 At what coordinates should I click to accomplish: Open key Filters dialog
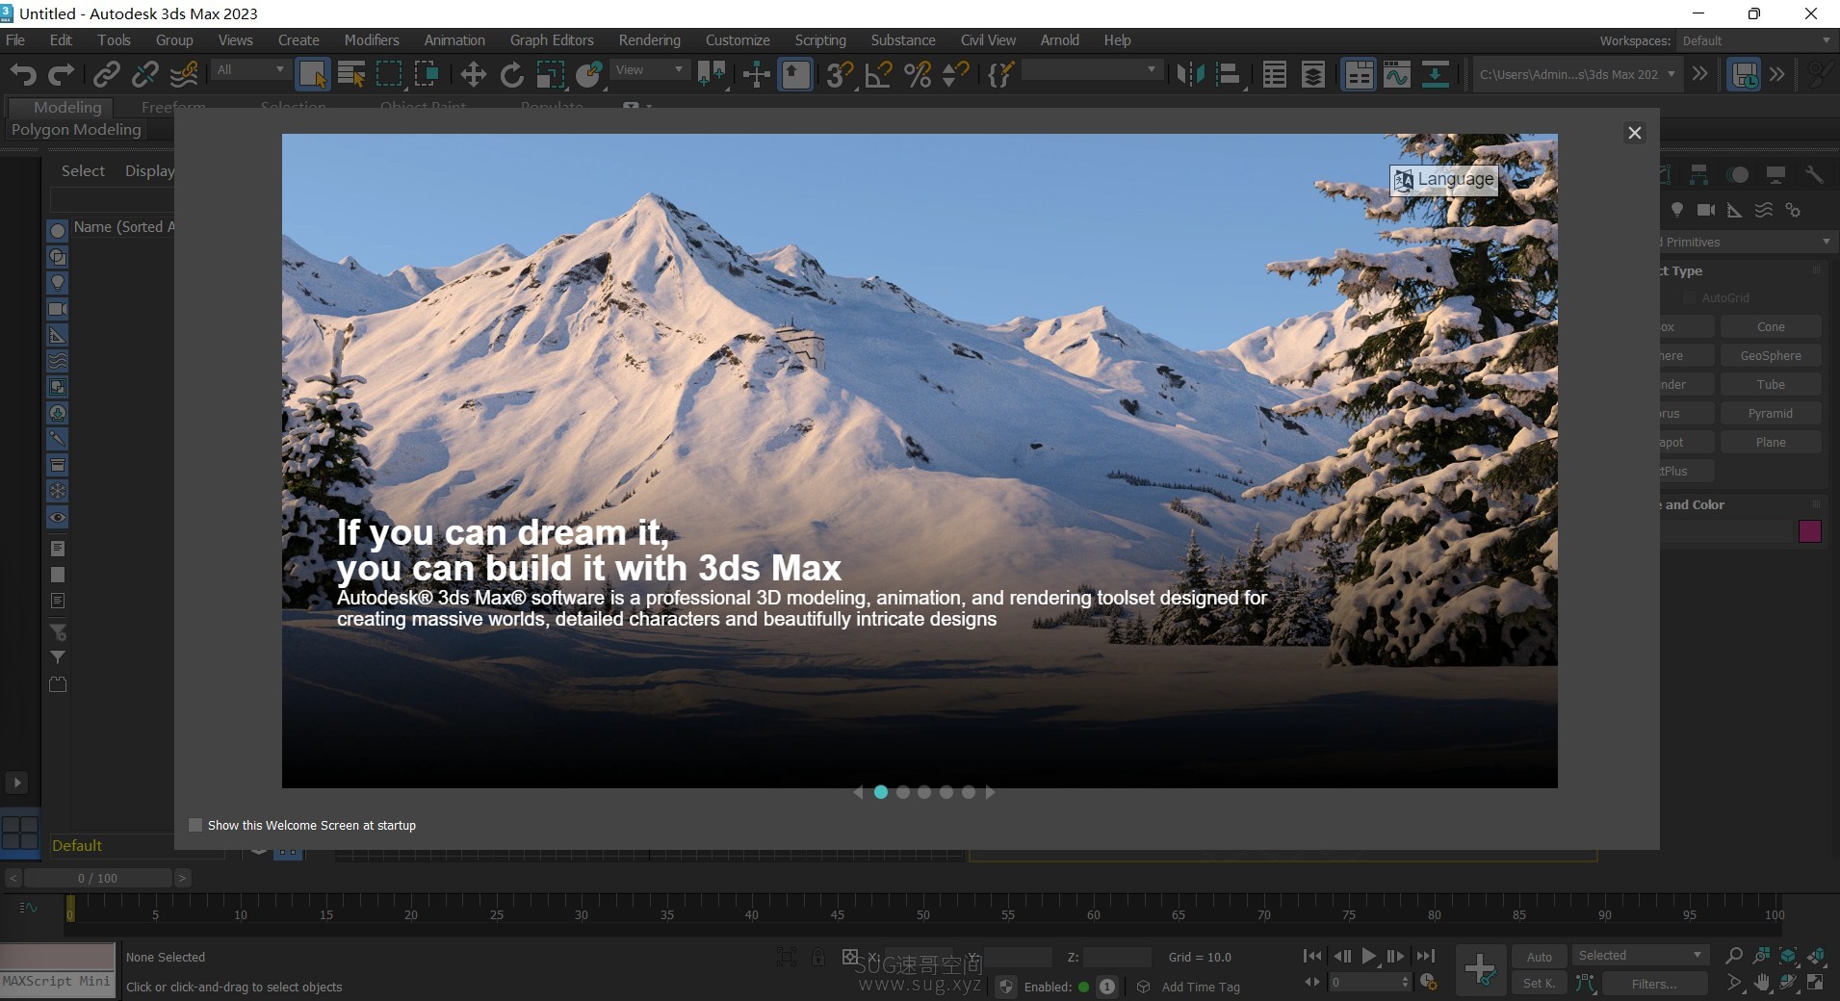click(1653, 984)
